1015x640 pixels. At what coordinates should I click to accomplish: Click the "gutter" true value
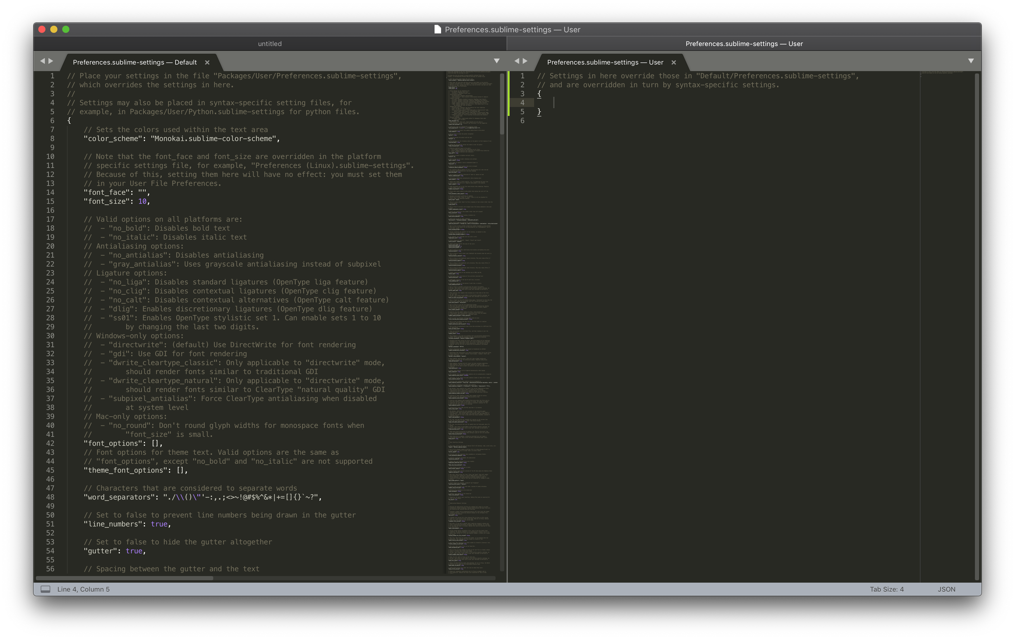click(134, 551)
